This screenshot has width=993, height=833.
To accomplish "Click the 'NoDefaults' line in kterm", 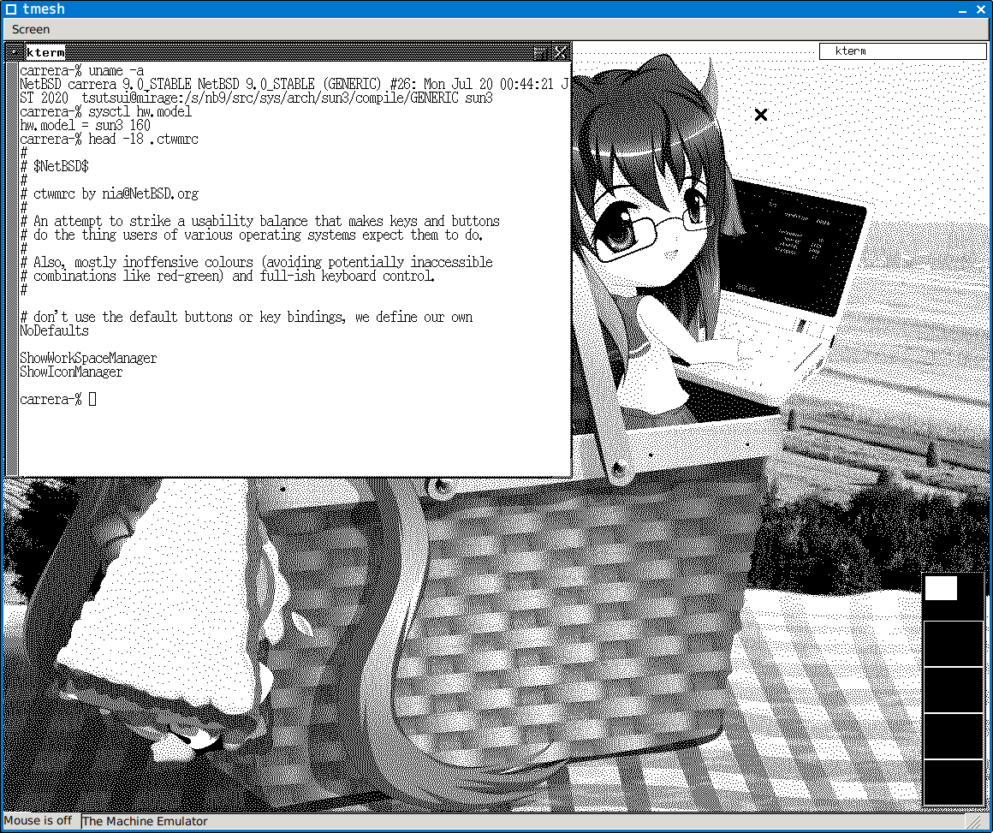I will tap(55, 330).
